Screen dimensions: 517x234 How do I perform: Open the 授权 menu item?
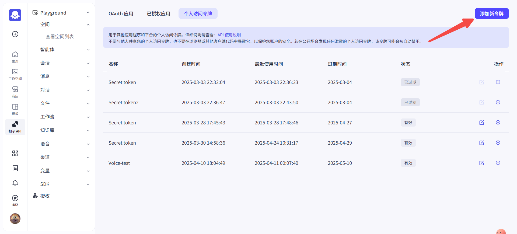pos(45,196)
